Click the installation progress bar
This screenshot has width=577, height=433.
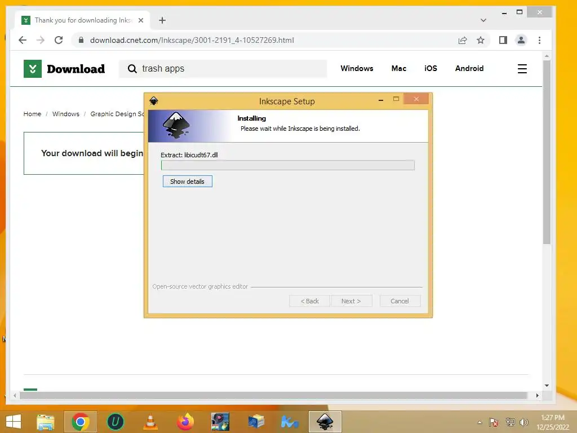point(288,165)
